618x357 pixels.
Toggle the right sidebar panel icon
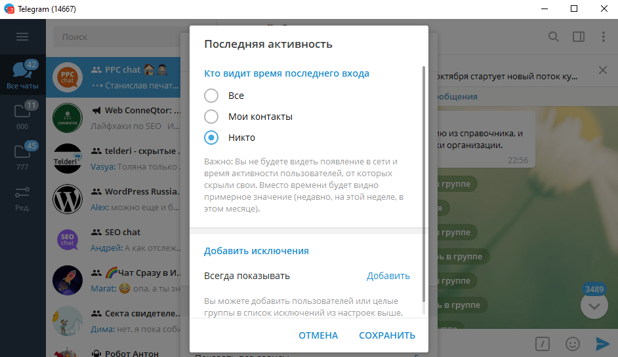click(578, 37)
